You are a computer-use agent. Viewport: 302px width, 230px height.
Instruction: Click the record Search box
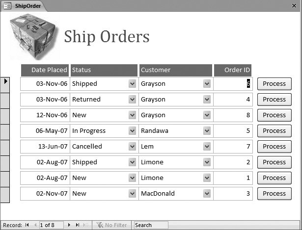(151, 225)
